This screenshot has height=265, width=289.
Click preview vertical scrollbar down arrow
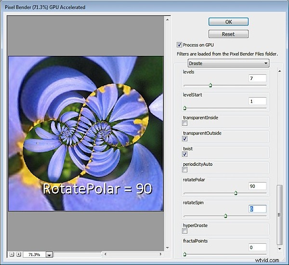point(167,248)
